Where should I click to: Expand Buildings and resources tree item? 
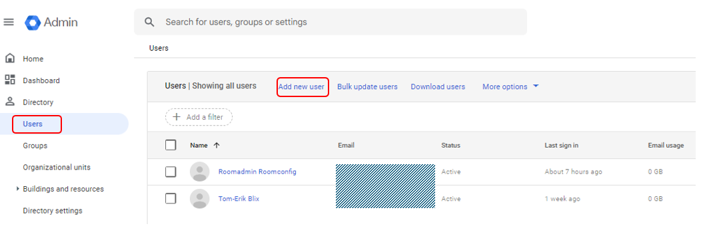[x=18, y=189]
